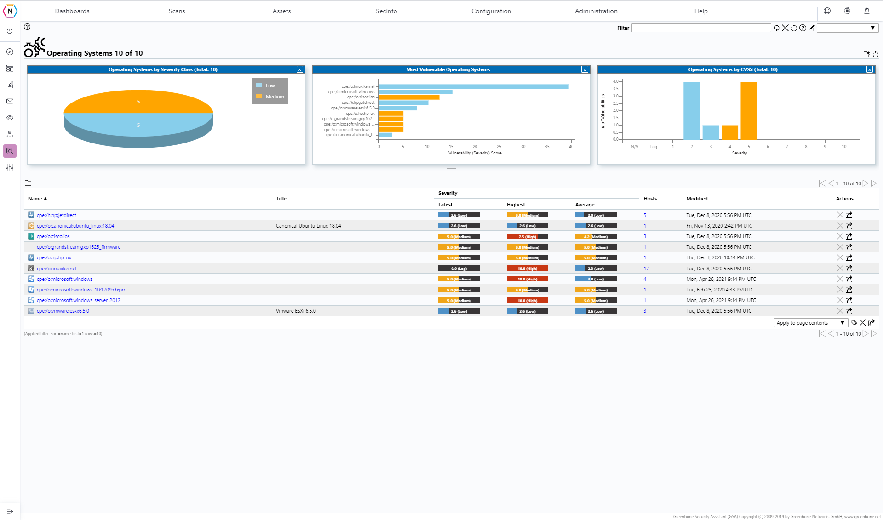Sort by Highest severity column
883x520 pixels.
(x=516, y=205)
